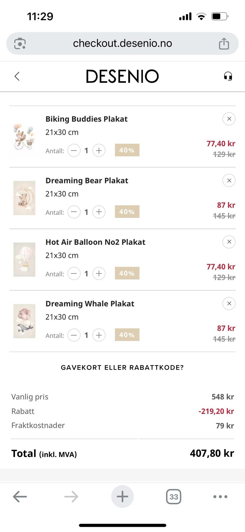Screen dimensions: 245x532
Task: Open the browser three-dot menu
Action: [220, 497]
